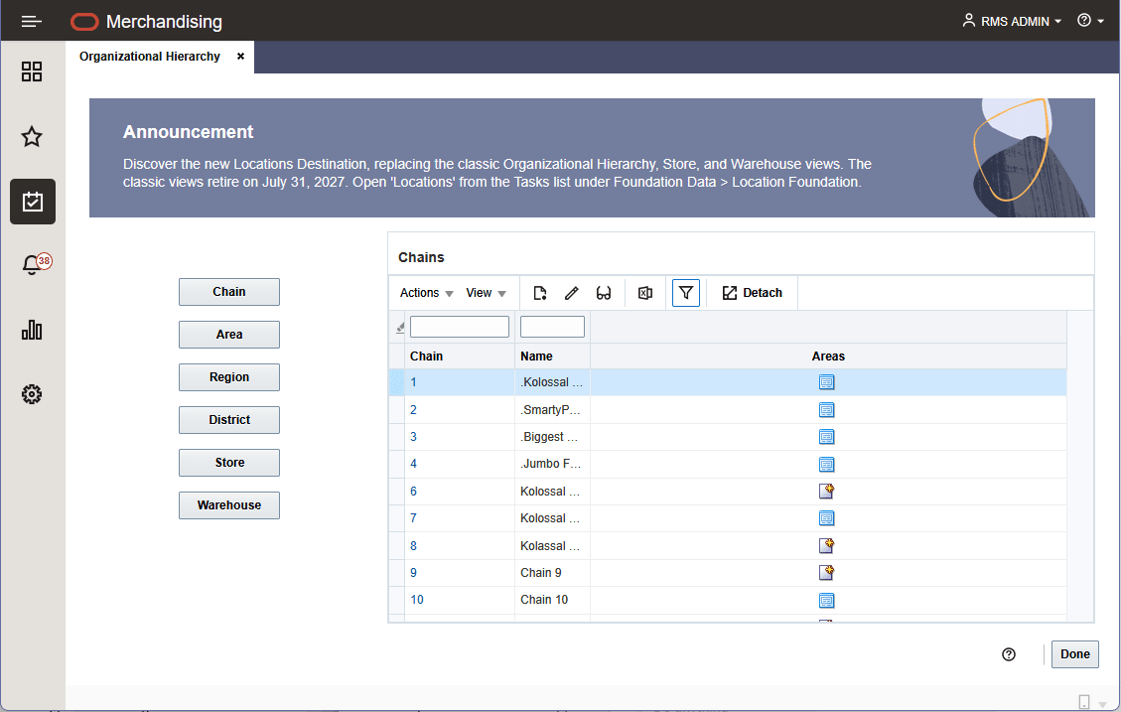The image size is (1121, 712).
Task: Click the View glasses icon
Action: point(604,293)
